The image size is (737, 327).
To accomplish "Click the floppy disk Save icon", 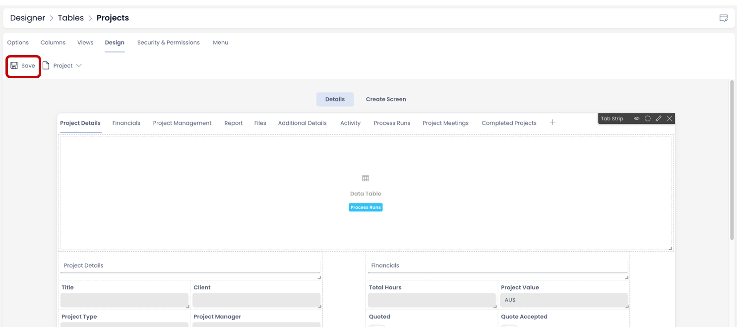I will [14, 66].
